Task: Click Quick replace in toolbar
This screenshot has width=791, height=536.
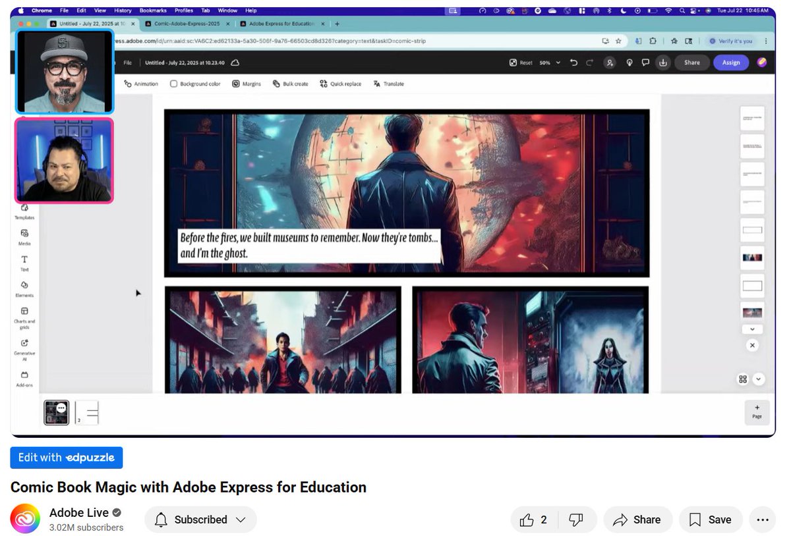Action: pyautogui.click(x=340, y=84)
